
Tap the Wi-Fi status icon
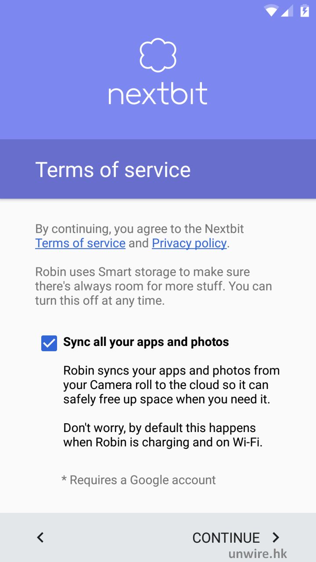271,11
